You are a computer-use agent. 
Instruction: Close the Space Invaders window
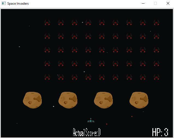[168, 3]
